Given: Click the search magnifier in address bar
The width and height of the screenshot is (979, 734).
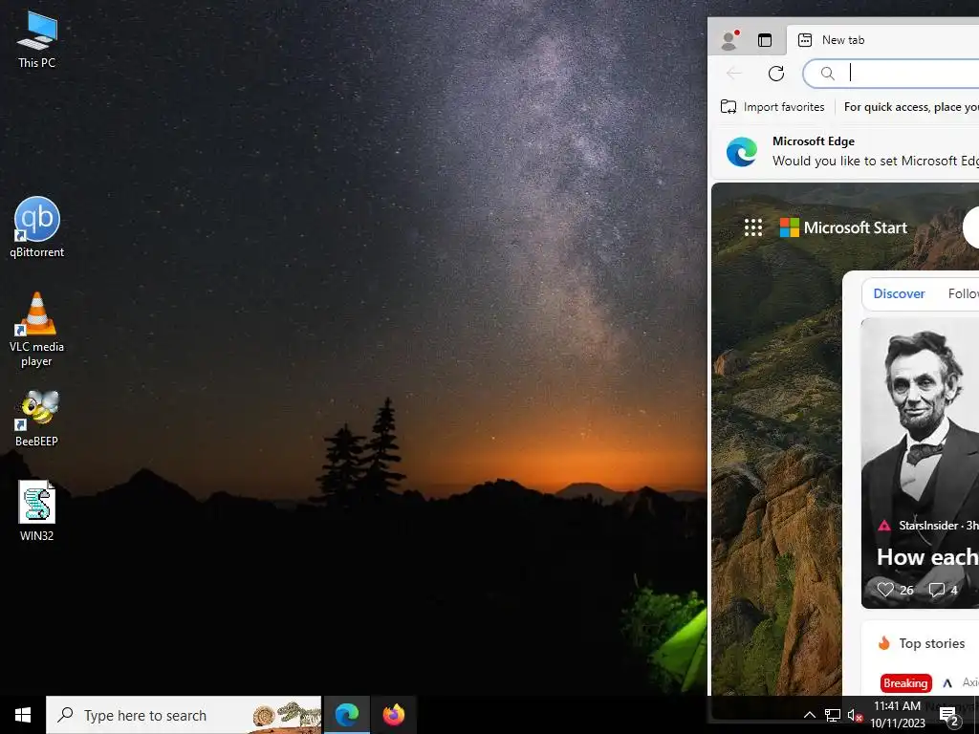Looking at the screenshot, I should 827,73.
